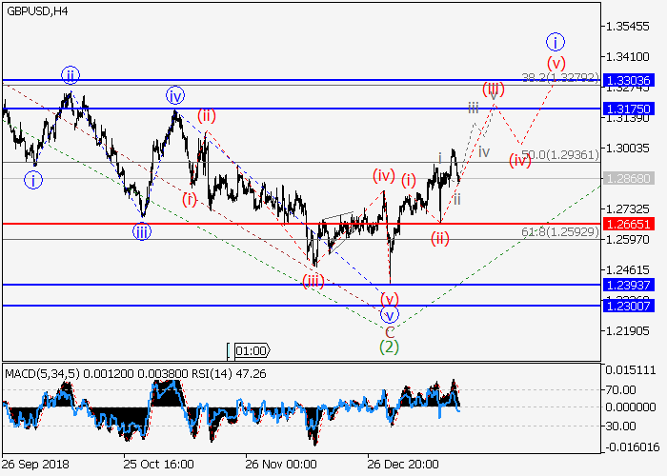Click the 61.8(1.25929) Fibonacci level label
The width and height of the screenshot is (667, 476).
pyautogui.click(x=560, y=231)
